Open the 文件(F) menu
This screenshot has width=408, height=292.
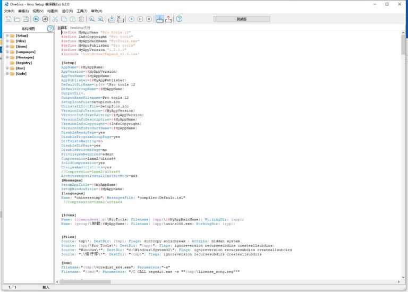click(9, 11)
